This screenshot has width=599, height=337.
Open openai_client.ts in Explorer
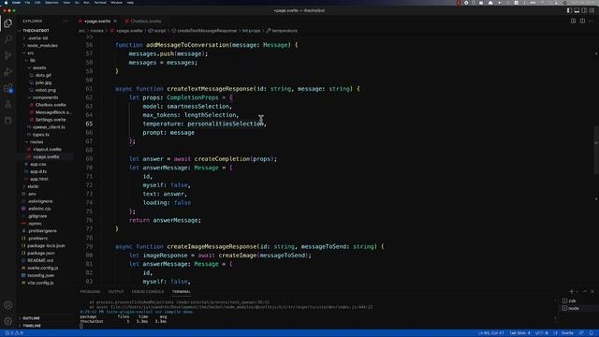pos(49,127)
